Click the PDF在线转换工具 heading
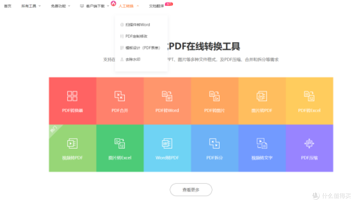 204,46
